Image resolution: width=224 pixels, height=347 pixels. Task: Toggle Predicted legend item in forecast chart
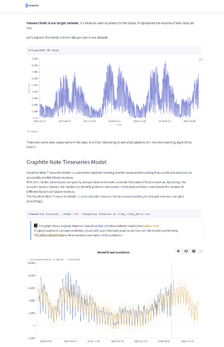73,259
